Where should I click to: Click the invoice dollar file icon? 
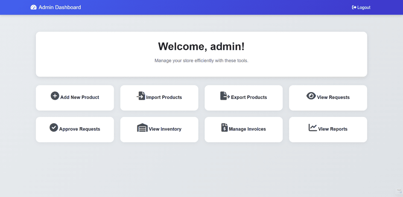coord(224,127)
